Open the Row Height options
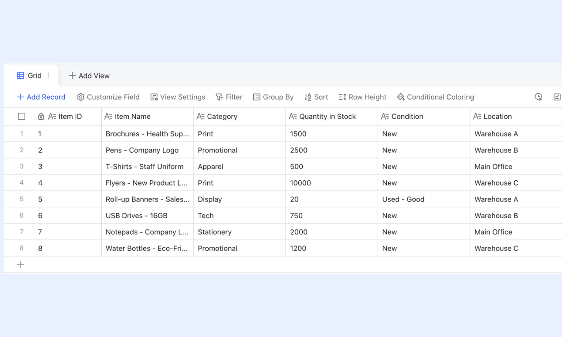 pyautogui.click(x=362, y=97)
